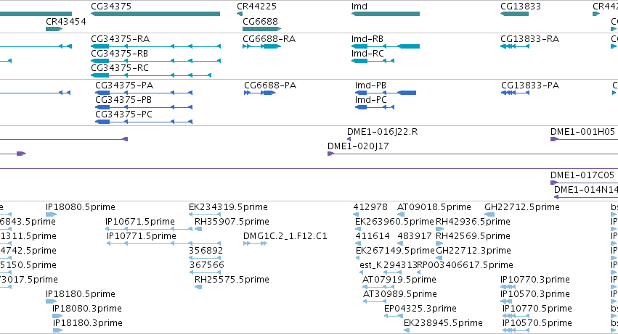Viewport: 618px width, 334px height.
Task: Select the CR44225 small arrow glyph
Action: pyautogui.click(x=240, y=14)
